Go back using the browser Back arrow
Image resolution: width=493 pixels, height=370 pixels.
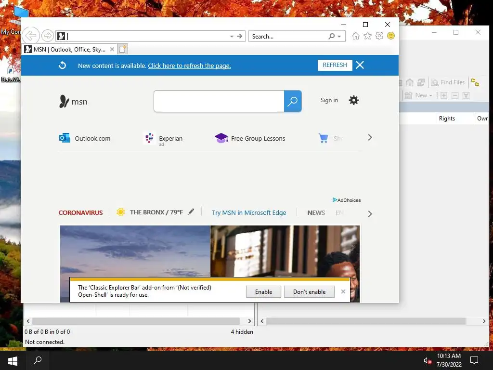(31, 36)
